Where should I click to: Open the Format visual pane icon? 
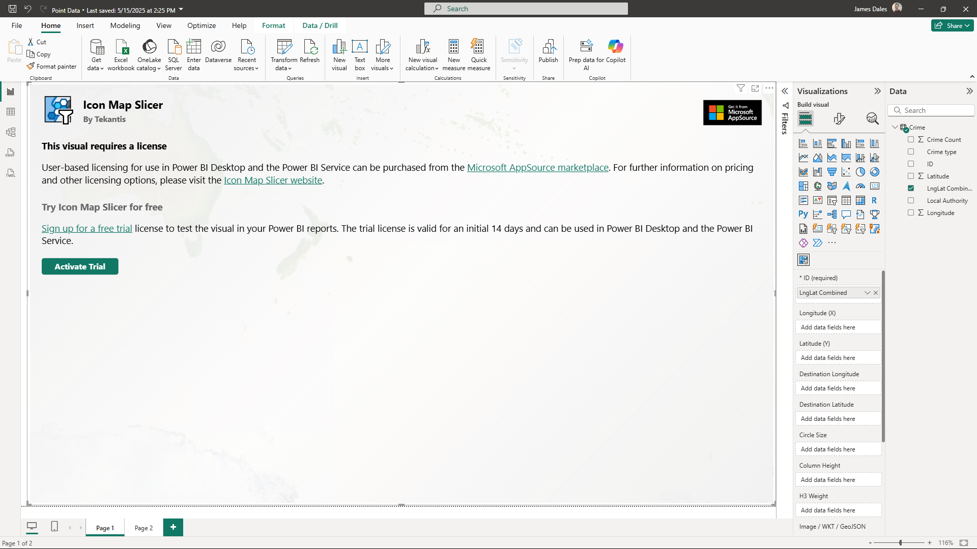pyautogui.click(x=839, y=119)
